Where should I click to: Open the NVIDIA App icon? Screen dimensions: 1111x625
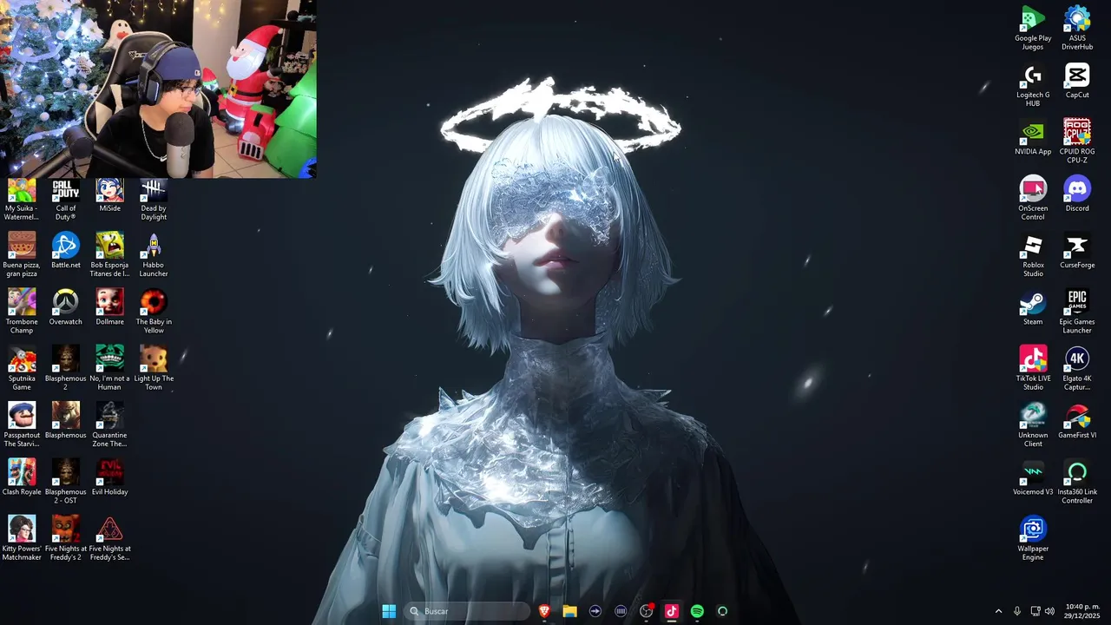(x=1033, y=138)
